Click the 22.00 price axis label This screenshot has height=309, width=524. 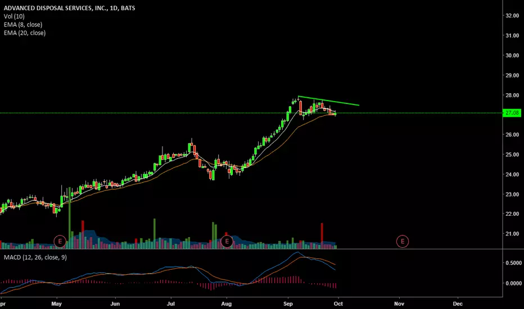coord(512,214)
